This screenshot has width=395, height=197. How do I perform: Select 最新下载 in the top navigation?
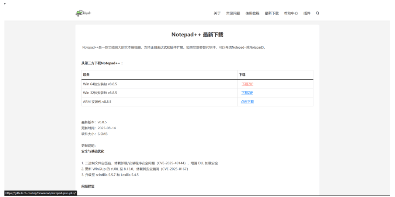click(x=271, y=13)
